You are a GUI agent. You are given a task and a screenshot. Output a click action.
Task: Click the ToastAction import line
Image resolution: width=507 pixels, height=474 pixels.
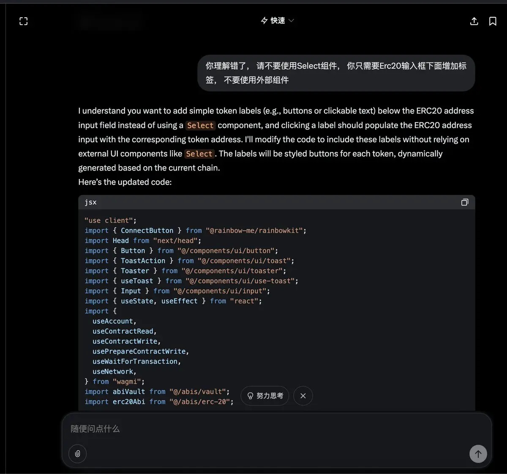(x=189, y=261)
